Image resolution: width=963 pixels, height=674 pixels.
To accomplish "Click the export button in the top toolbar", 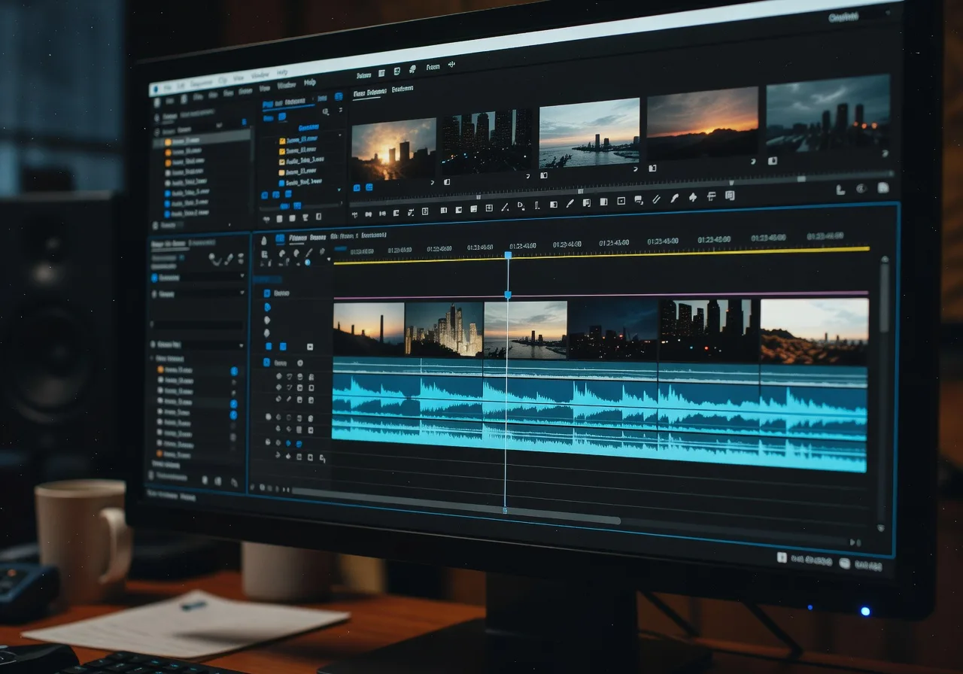I will pyautogui.click(x=451, y=66).
